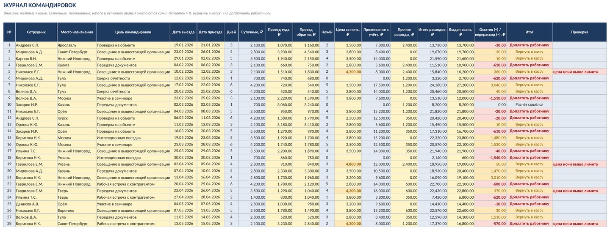610x230 pixels.
Task: Click the '370.00' remainder cell
Action: point(490,191)
